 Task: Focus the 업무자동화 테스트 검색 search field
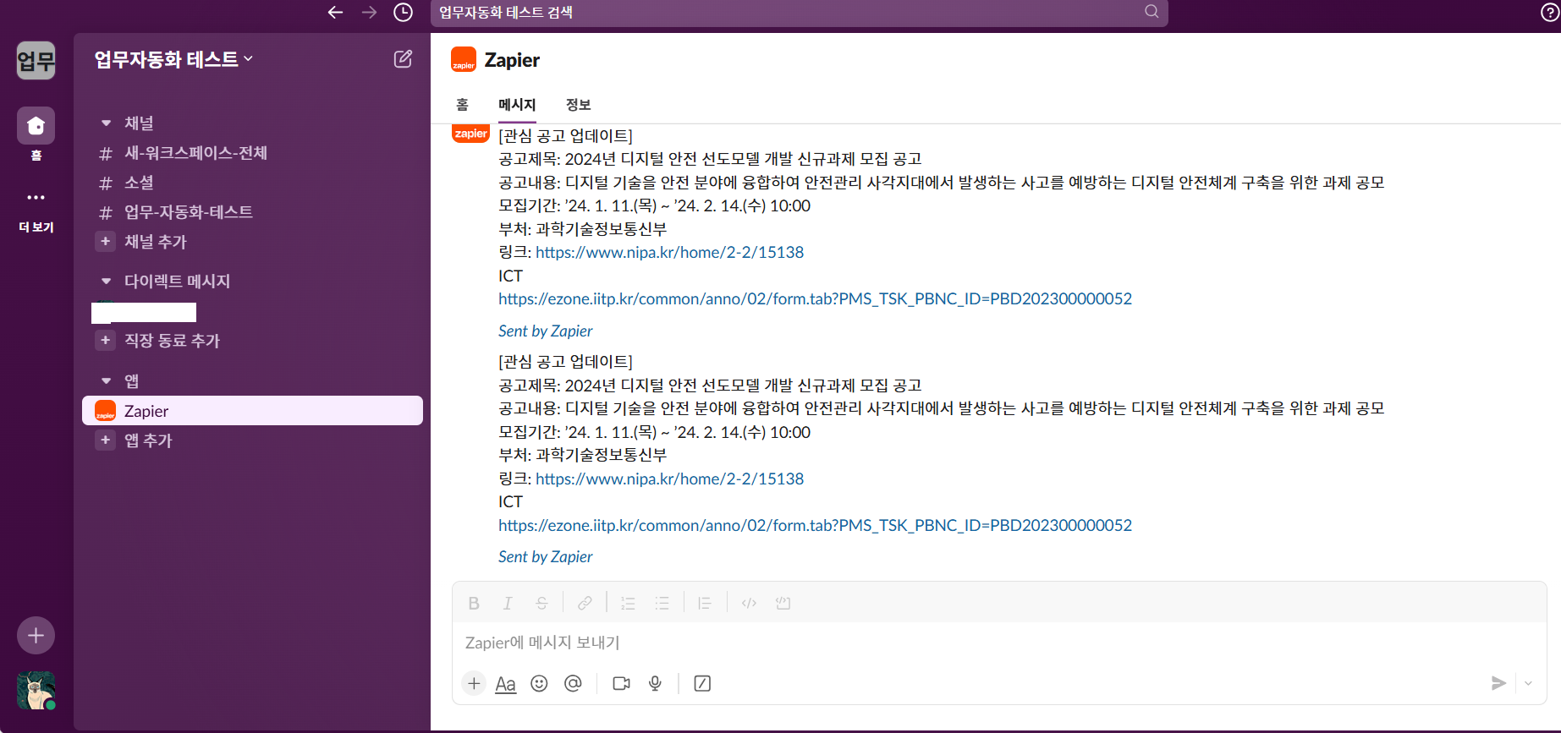(x=799, y=12)
